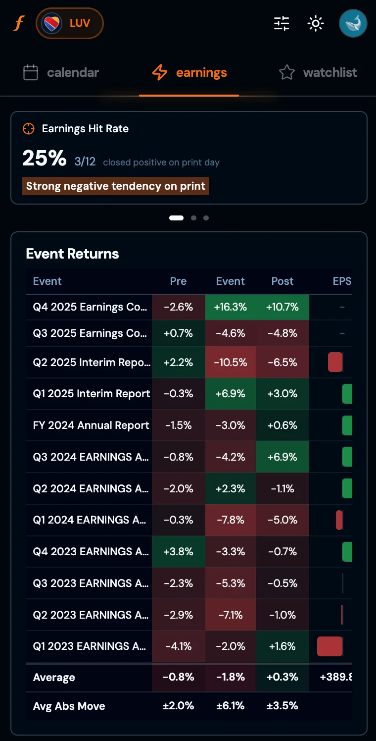Viewport: 376px width, 741px height.
Task: Switch to the watchlist tab
Action: [329, 72]
